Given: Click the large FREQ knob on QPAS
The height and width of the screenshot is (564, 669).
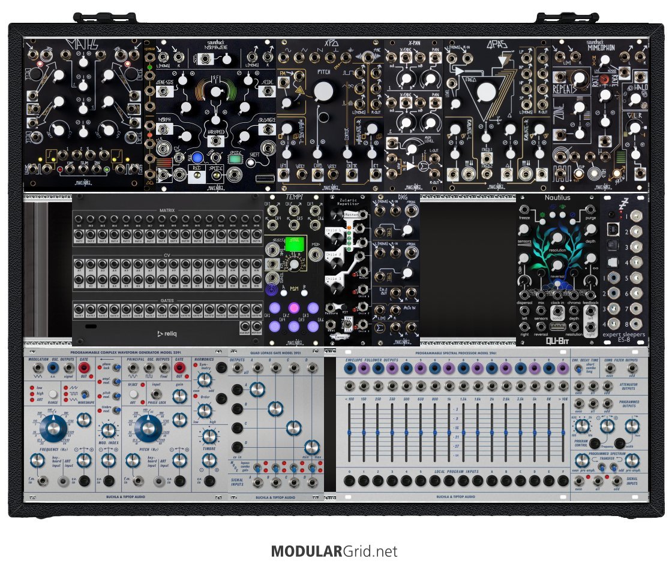Looking at the screenshot, I should 487,92.
